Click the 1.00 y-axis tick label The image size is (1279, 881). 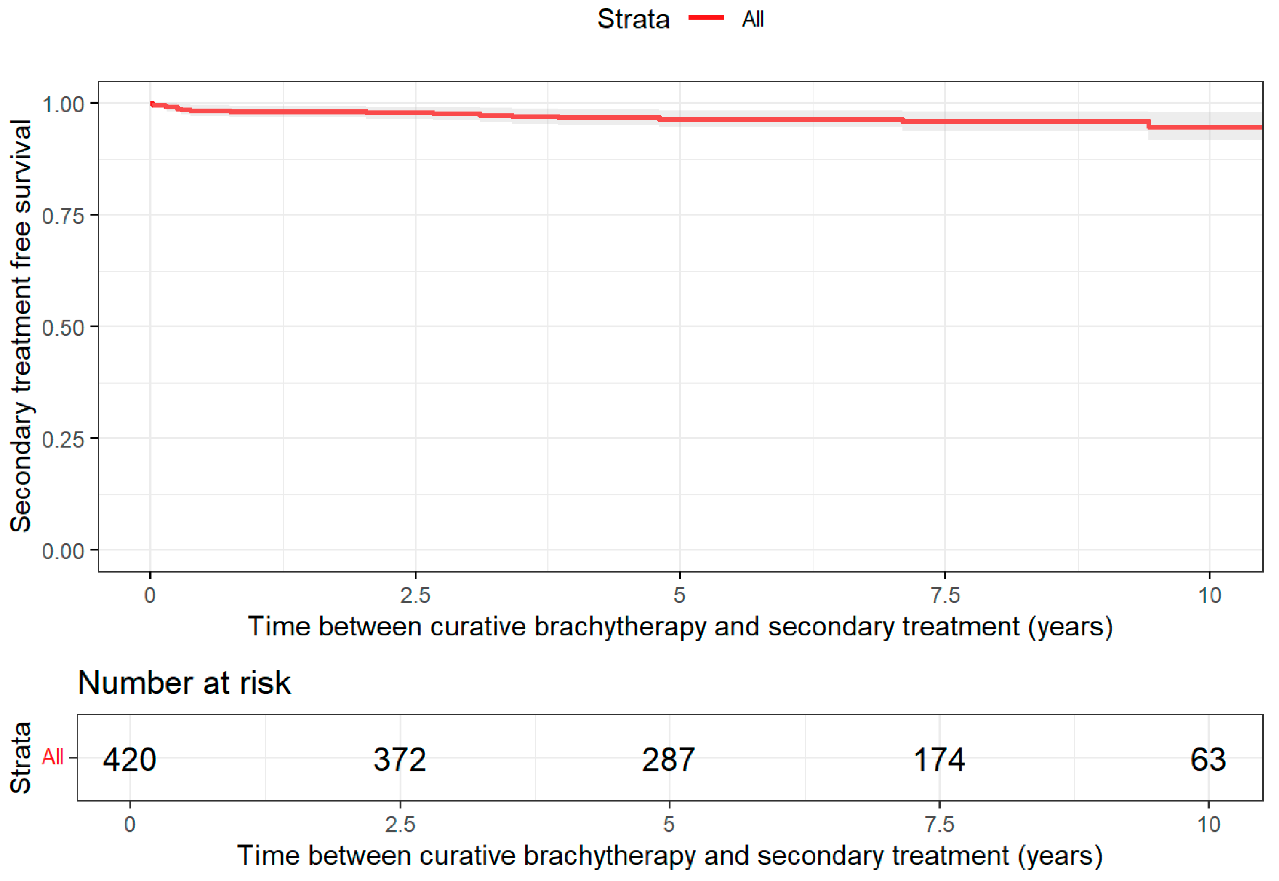pyautogui.click(x=63, y=104)
